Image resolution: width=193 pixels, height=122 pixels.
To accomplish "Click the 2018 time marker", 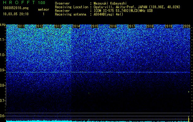I will pyautogui.click(x=150, y=26).
